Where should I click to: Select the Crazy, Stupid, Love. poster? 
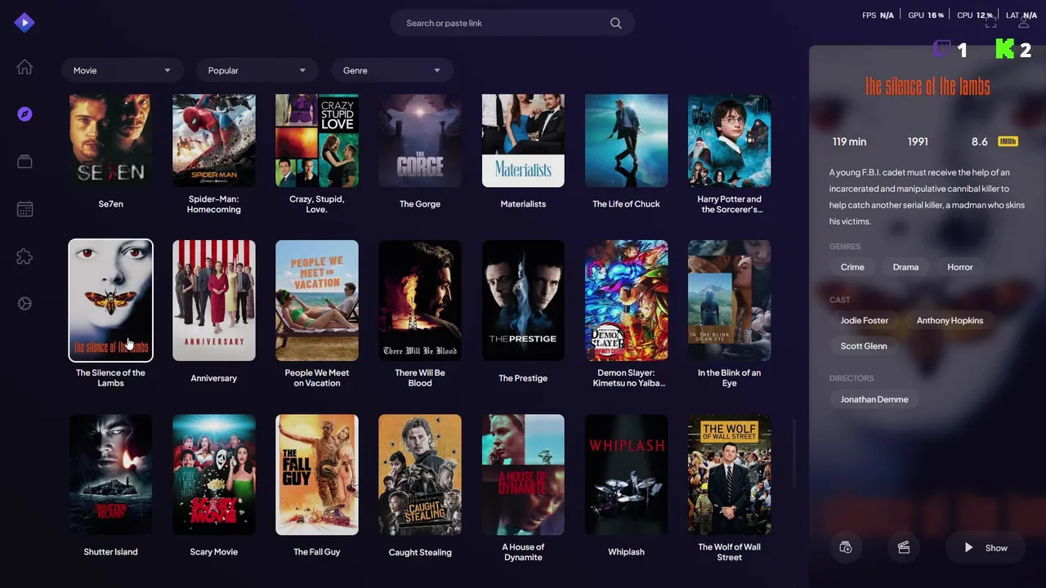pyautogui.click(x=317, y=140)
